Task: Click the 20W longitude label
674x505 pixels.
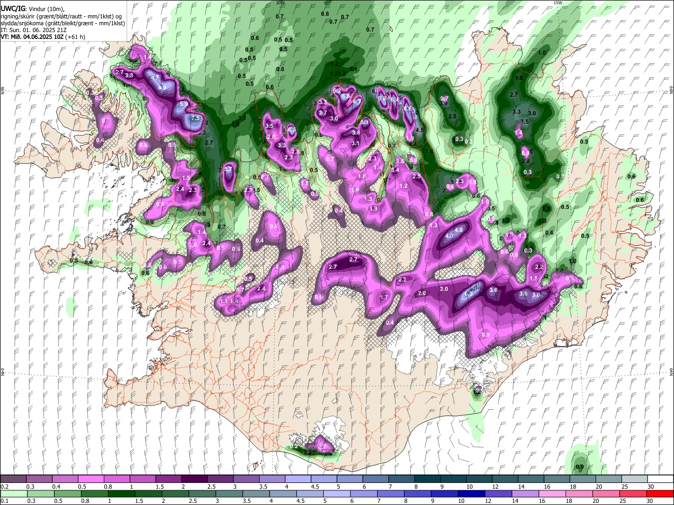Action: pos(281,3)
